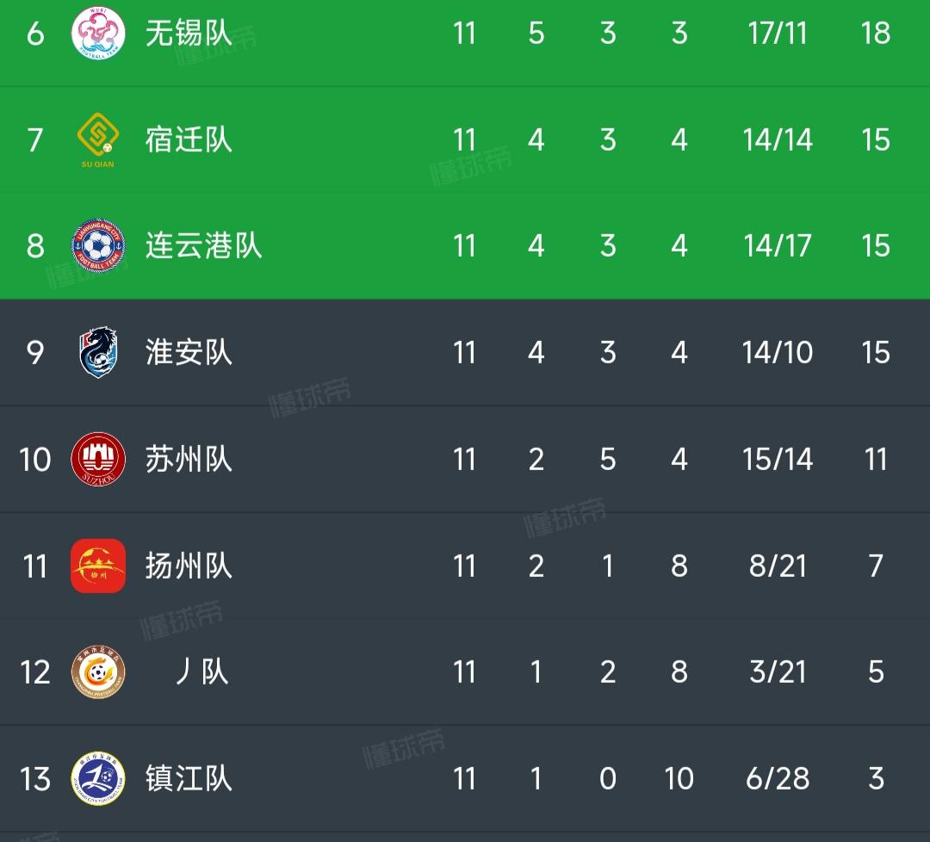Tap the red Suzhou team crest
This screenshot has height=842, width=930.
point(98,459)
